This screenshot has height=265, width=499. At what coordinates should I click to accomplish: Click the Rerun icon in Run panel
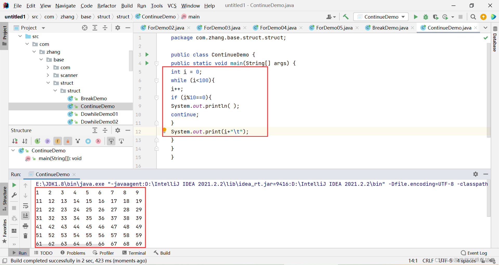pos(14,185)
